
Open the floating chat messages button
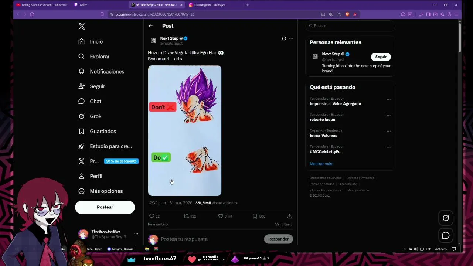(x=446, y=235)
